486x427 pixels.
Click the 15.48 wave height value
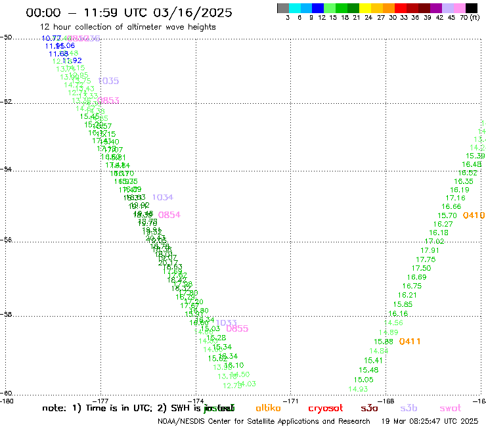pyautogui.click(x=368, y=370)
